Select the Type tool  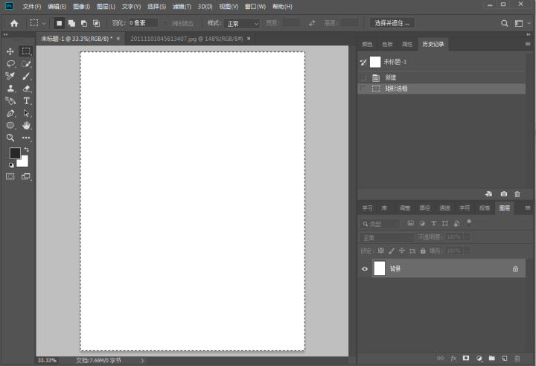click(26, 101)
